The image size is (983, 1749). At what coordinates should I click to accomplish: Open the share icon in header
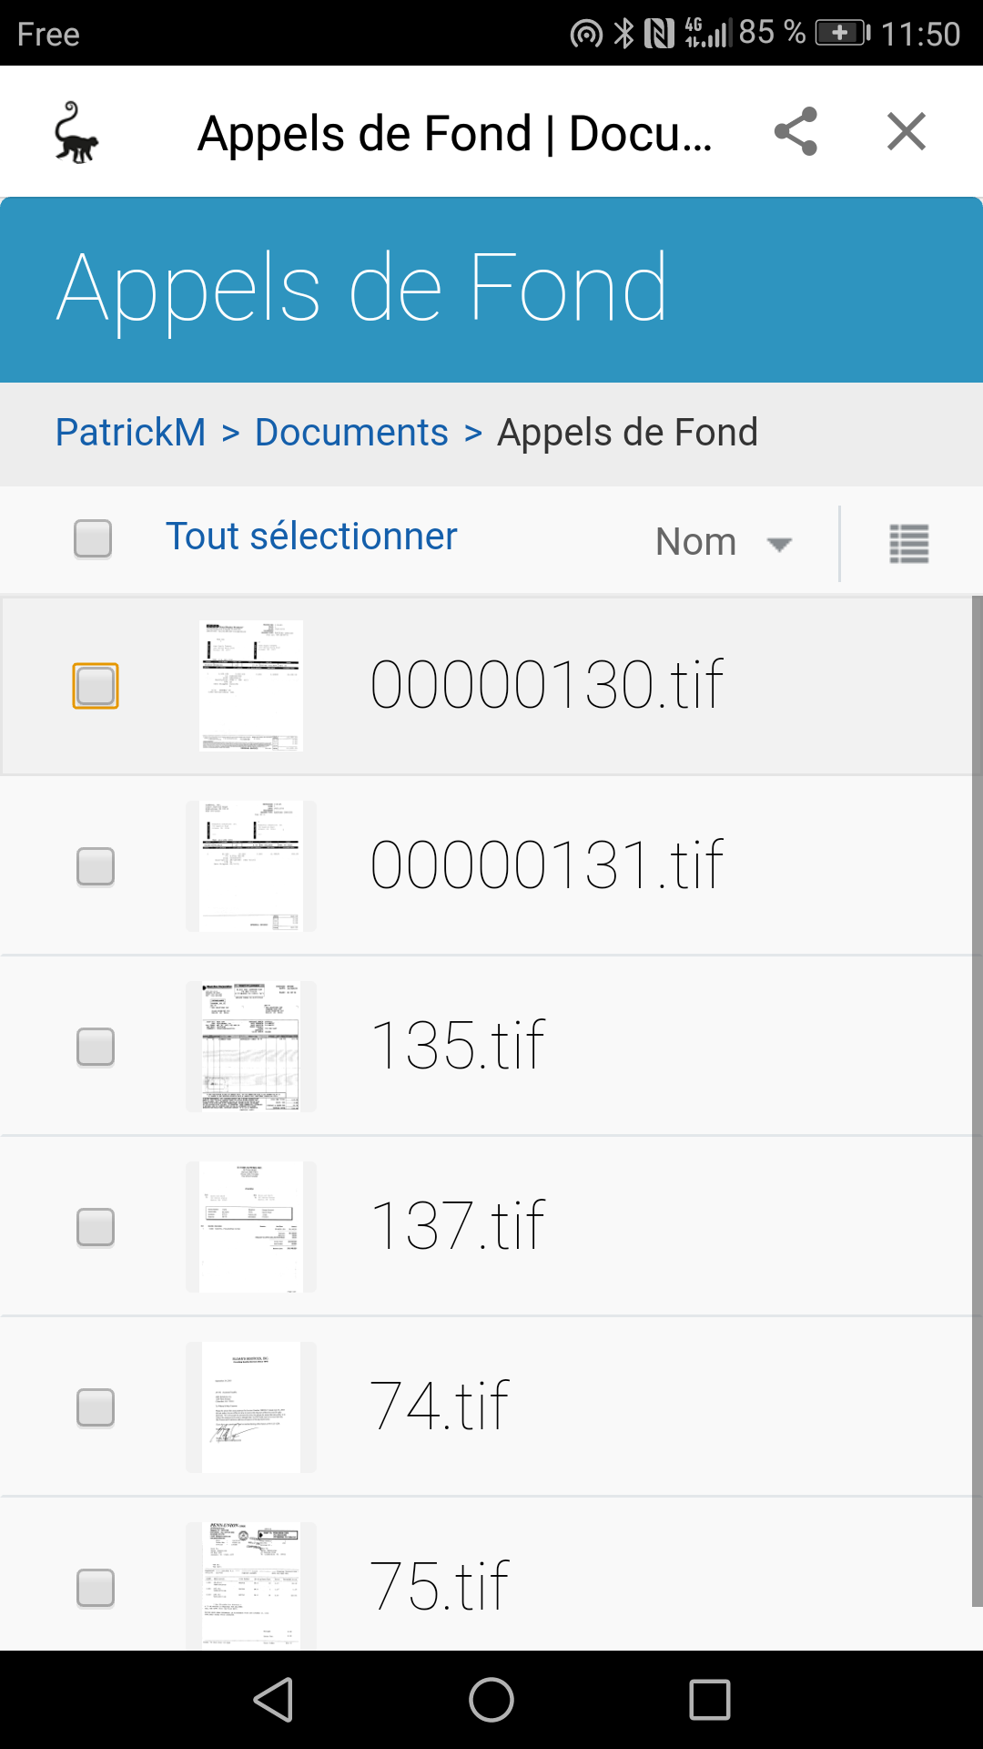tap(796, 132)
